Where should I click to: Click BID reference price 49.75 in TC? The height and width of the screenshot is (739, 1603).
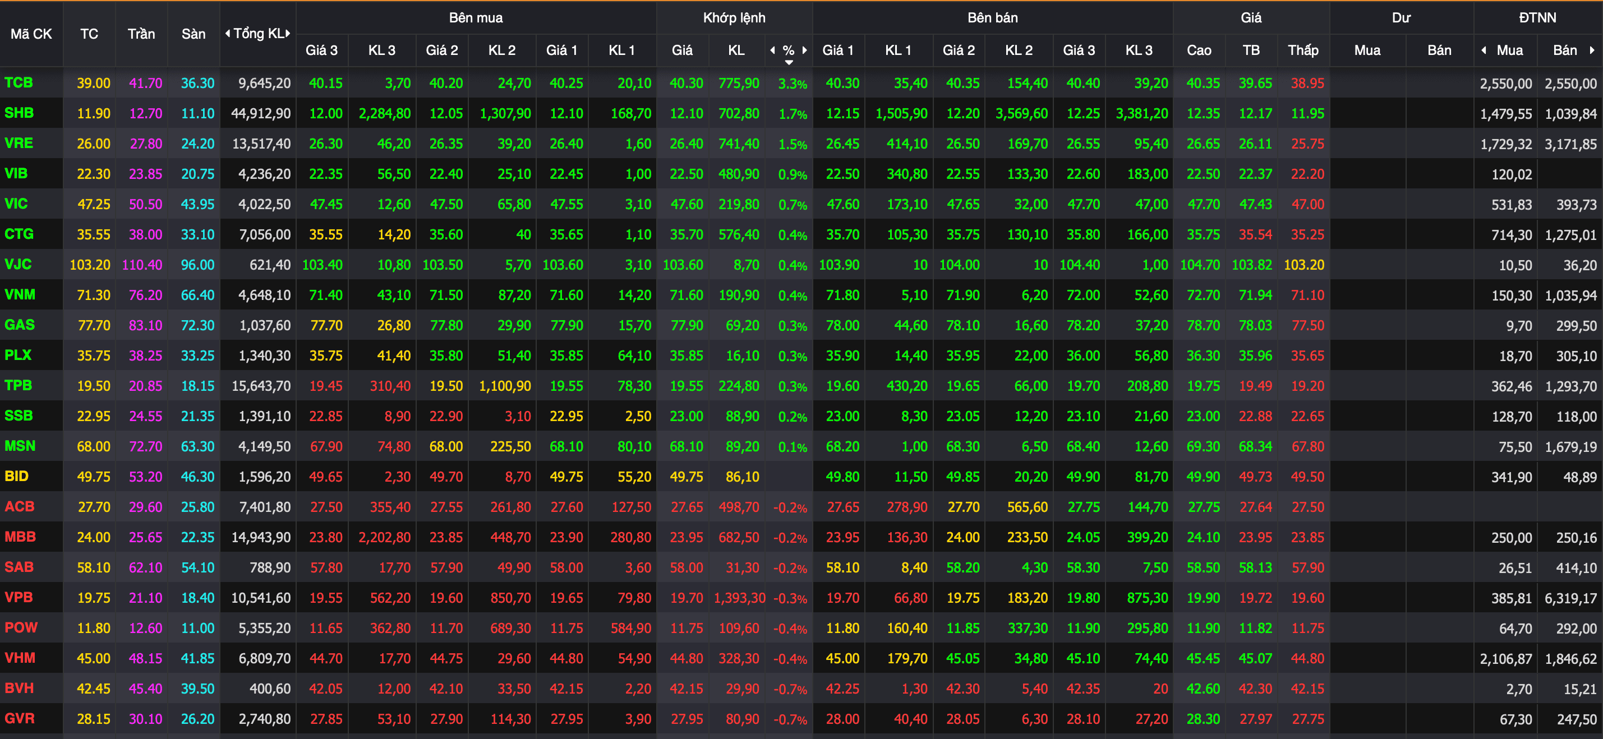93,477
